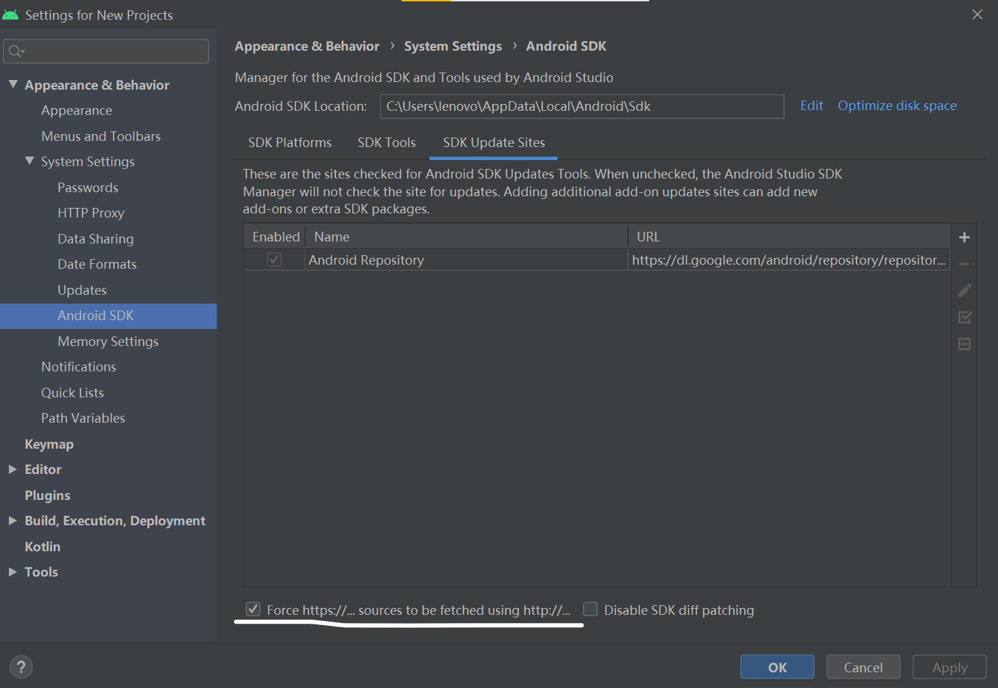Click the remove site minus icon
Viewport: 998px width, 688px height.
point(964,264)
